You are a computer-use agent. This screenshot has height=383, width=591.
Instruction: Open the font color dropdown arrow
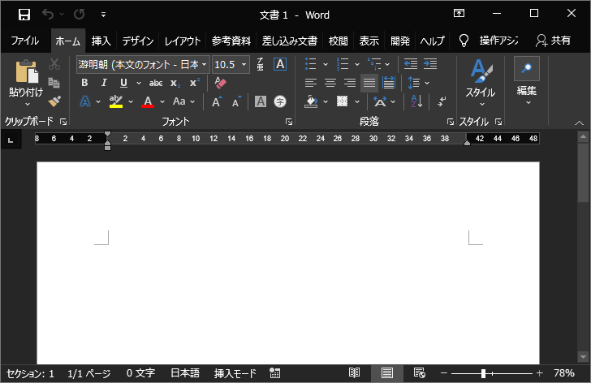click(x=162, y=101)
